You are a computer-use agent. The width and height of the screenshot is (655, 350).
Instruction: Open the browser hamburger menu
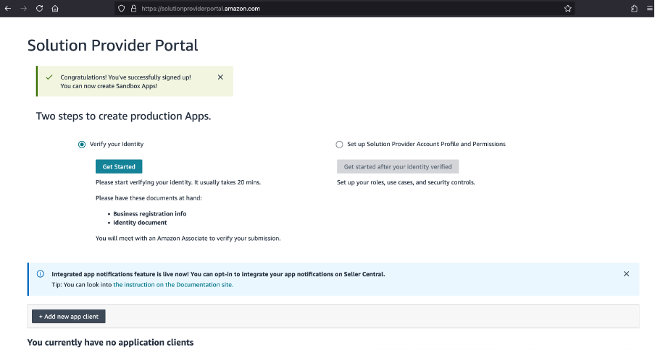tap(650, 9)
